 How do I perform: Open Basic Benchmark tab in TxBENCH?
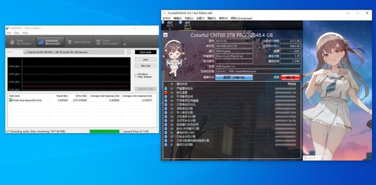21,42
